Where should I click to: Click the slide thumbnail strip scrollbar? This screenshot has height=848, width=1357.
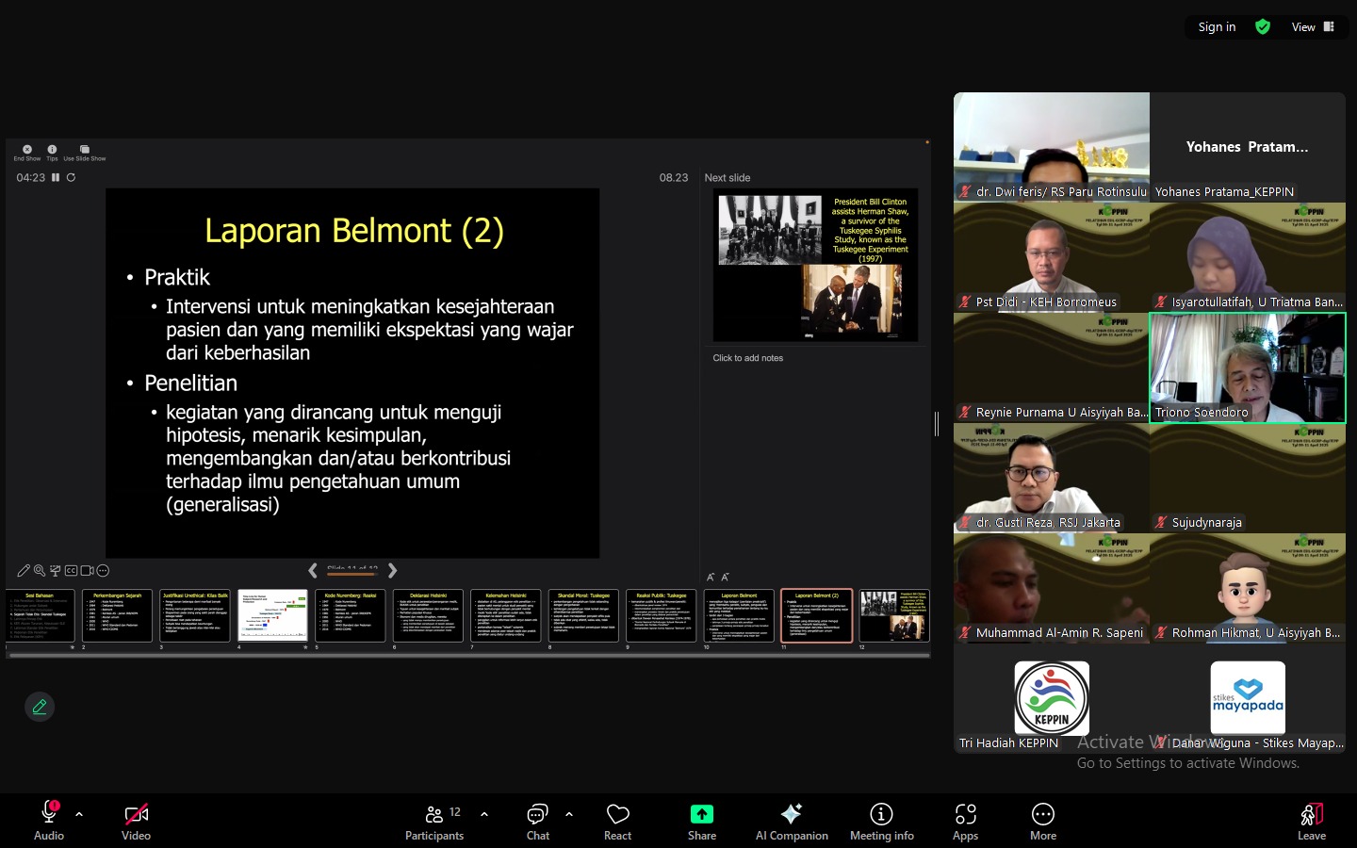[x=468, y=655]
